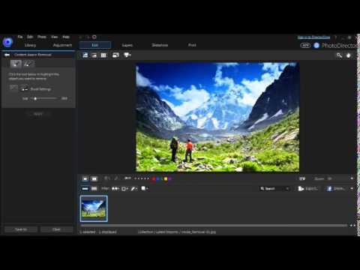
Task: Click the button beside Save to
Action: [x=57, y=229]
